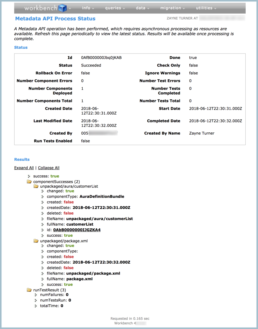The width and height of the screenshot is (258, 329).
Task: Collapse the unpackaged/aura/customerList folder icon
Action: (36, 186)
